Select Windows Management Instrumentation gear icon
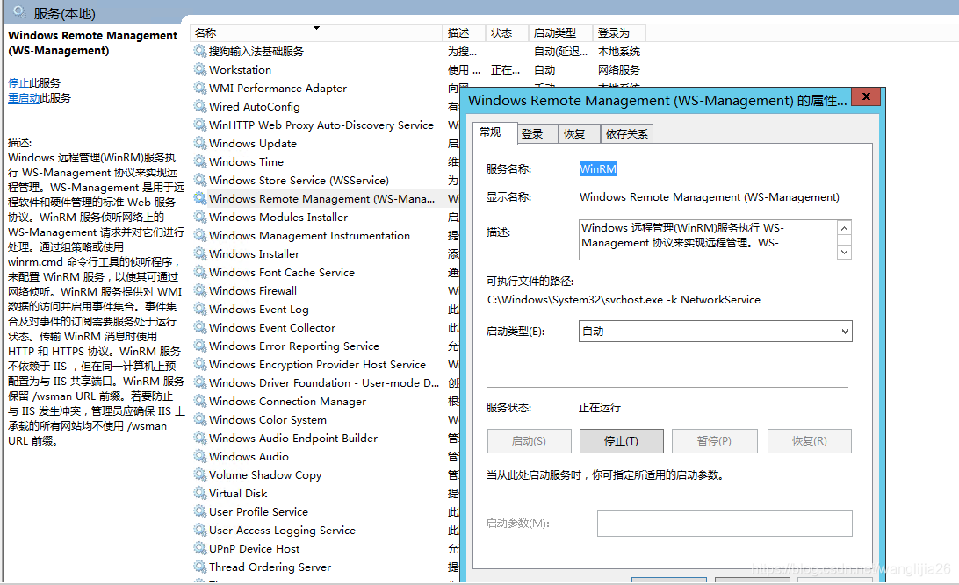Viewport: 959px width, 585px height. click(200, 235)
